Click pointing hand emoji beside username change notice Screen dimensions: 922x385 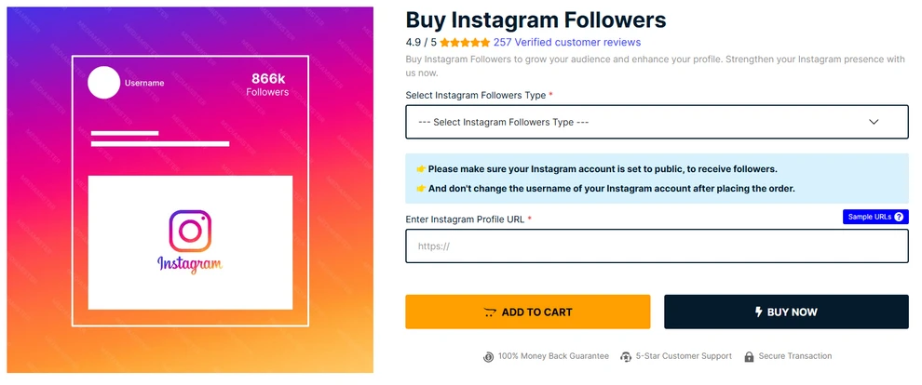421,189
